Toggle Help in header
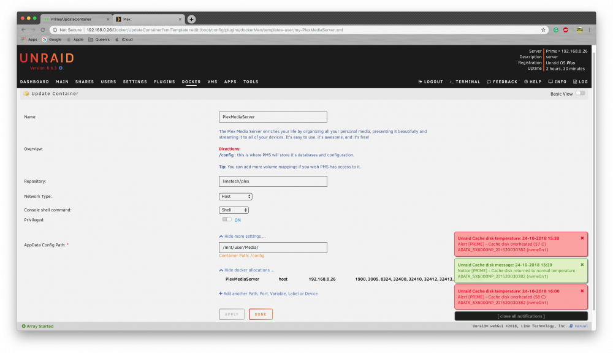This screenshot has width=613, height=353. tap(533, 82)
